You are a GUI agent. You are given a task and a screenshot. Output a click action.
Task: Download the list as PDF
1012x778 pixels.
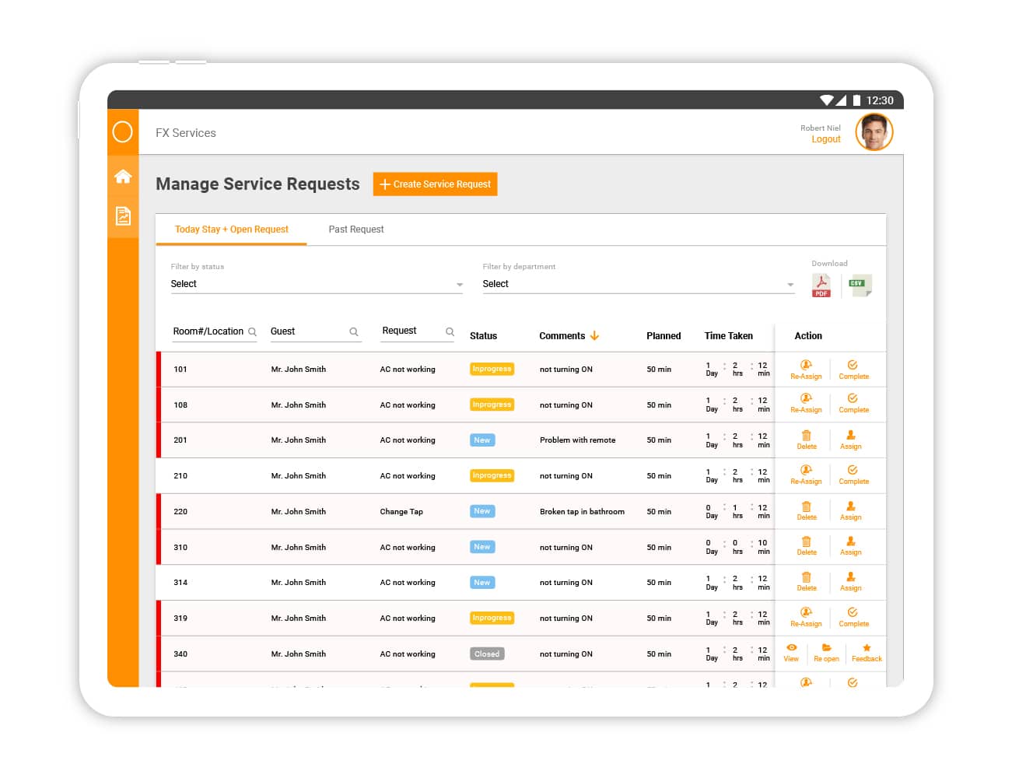pyautogui.click(x=821, y=286)
